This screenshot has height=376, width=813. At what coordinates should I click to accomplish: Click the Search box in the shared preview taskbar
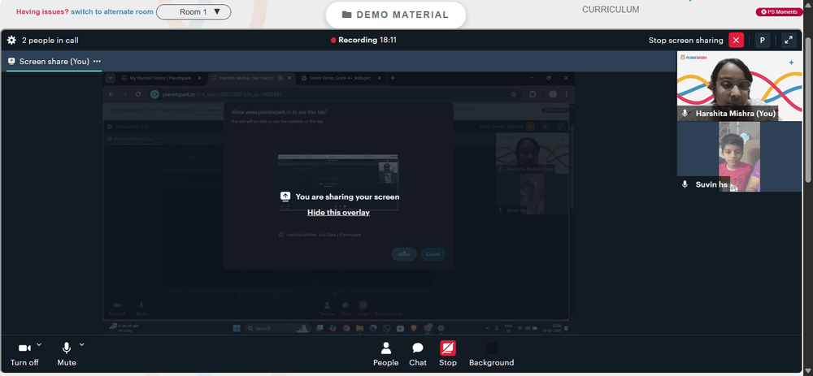[x=277, y=328]
